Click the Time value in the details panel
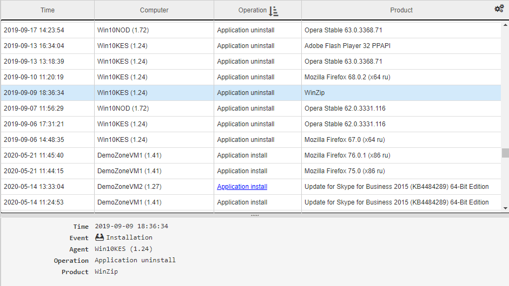 click(x=131, y=226)
